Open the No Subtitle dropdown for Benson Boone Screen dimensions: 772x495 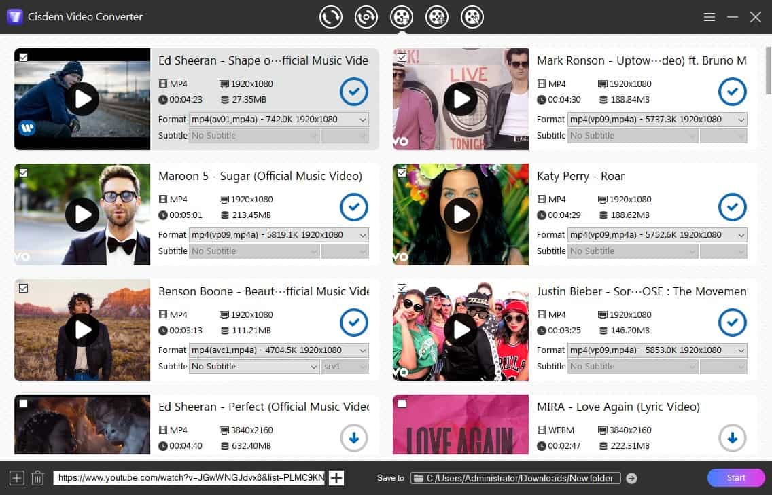click(x=253, y=366)
